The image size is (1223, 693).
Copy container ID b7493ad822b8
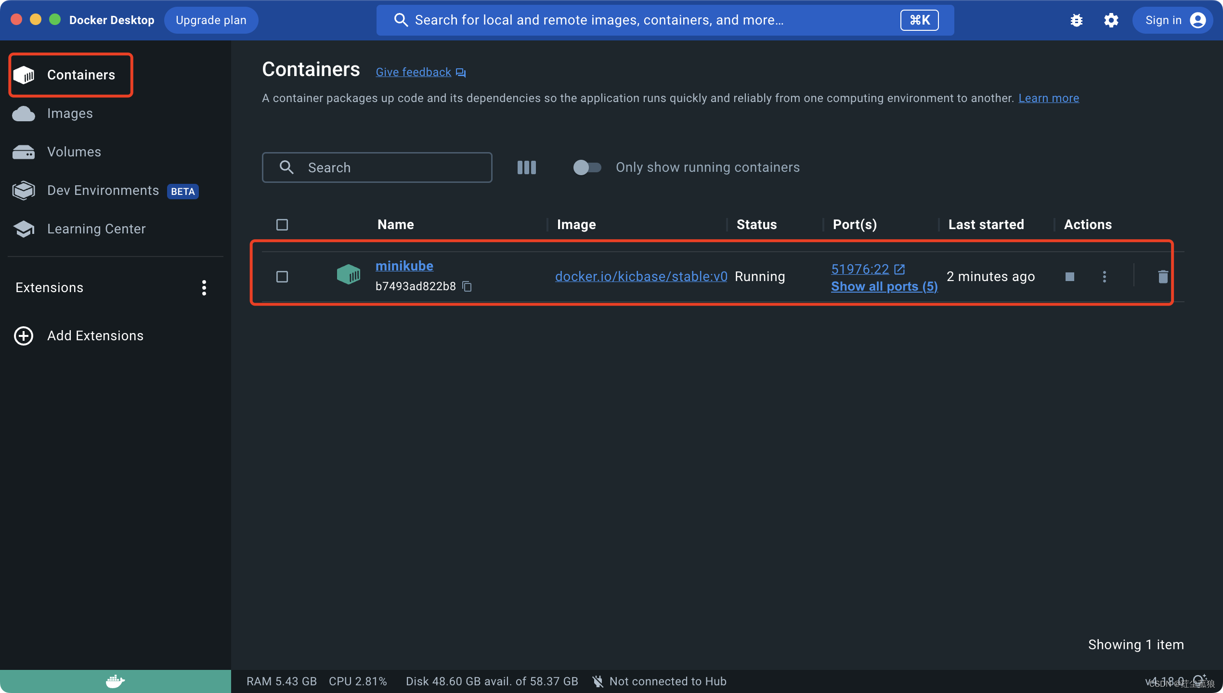(467, 287)
